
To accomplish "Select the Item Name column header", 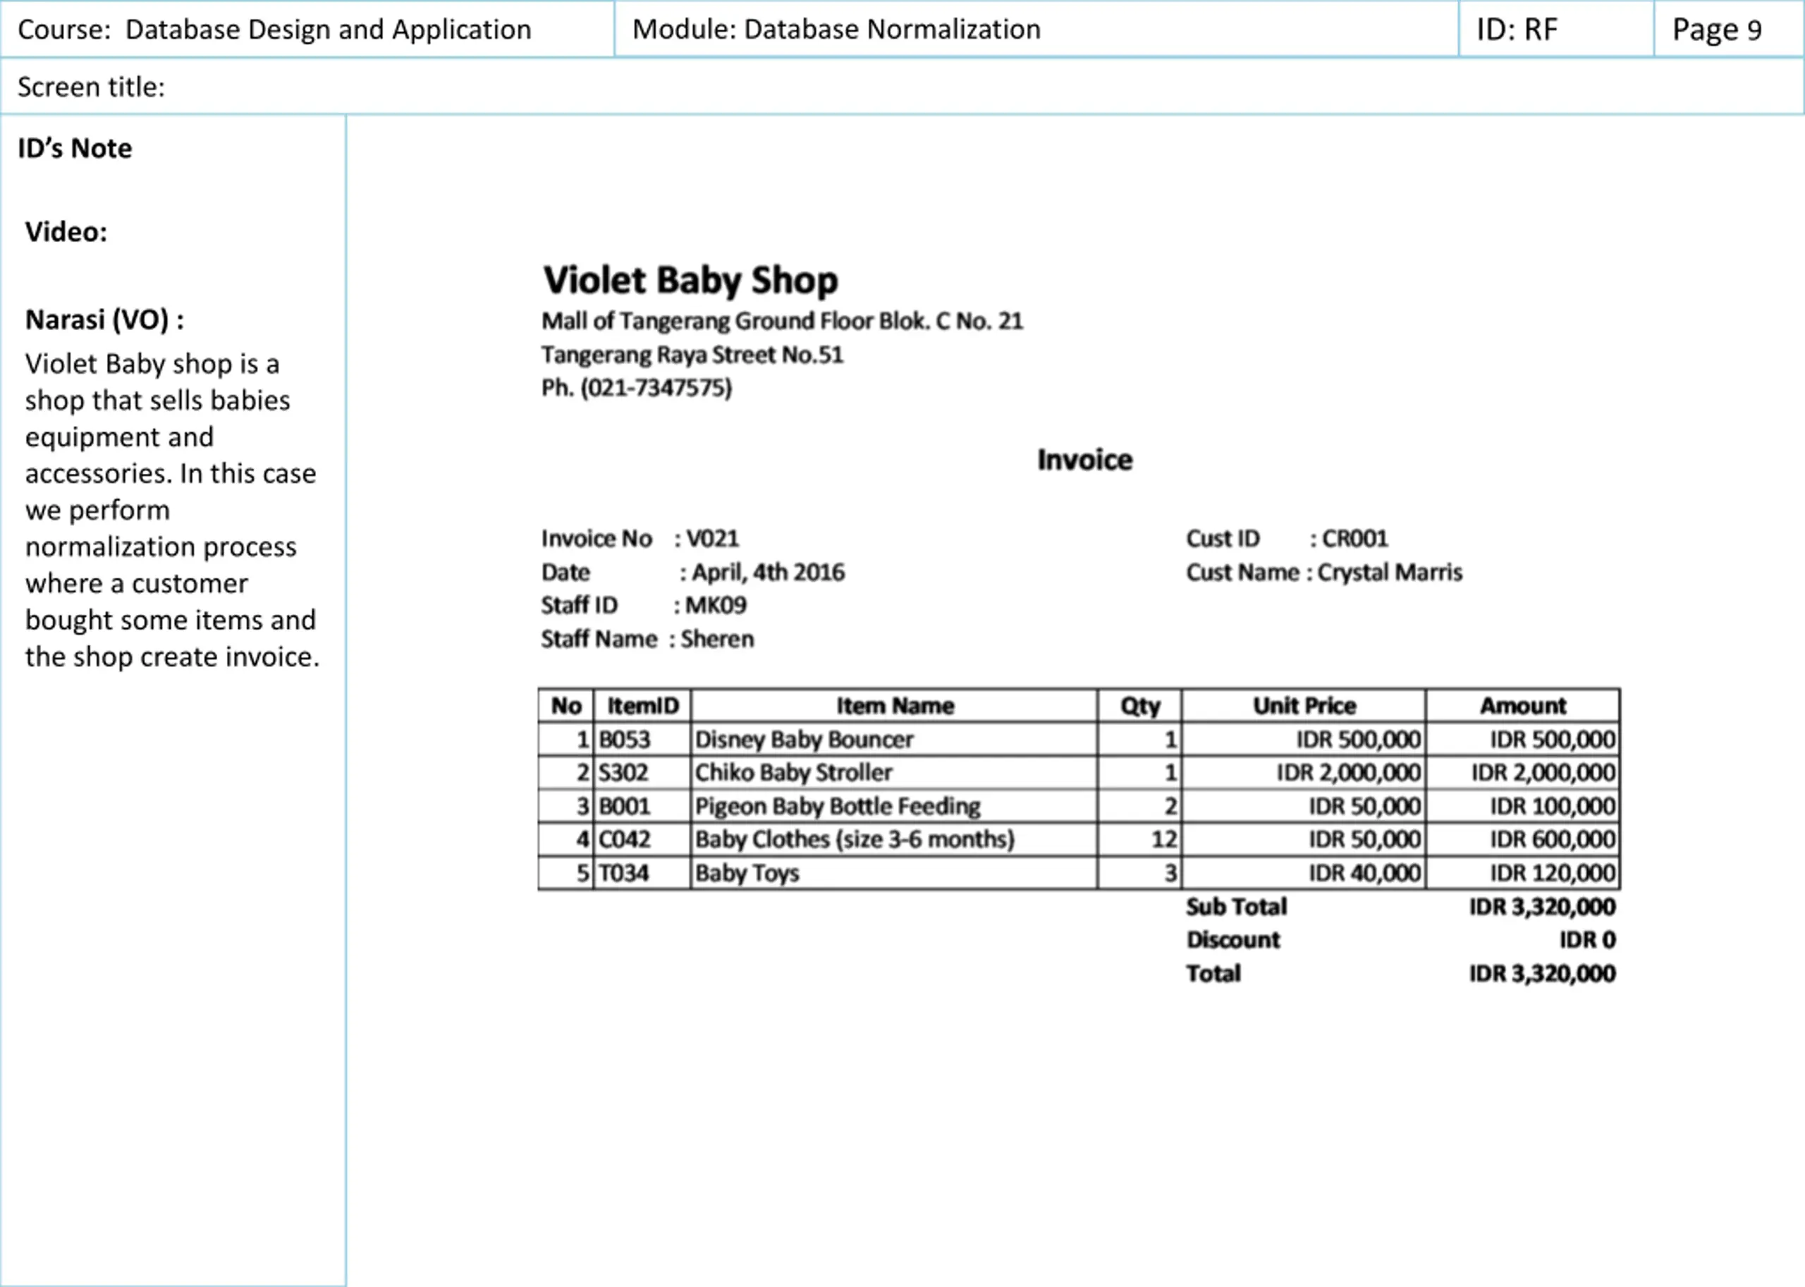I will [895, 705].
